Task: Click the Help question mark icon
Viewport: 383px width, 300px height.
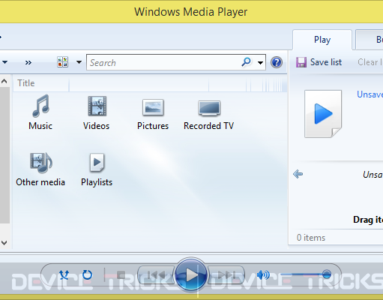Action: (x=277, y=62)
